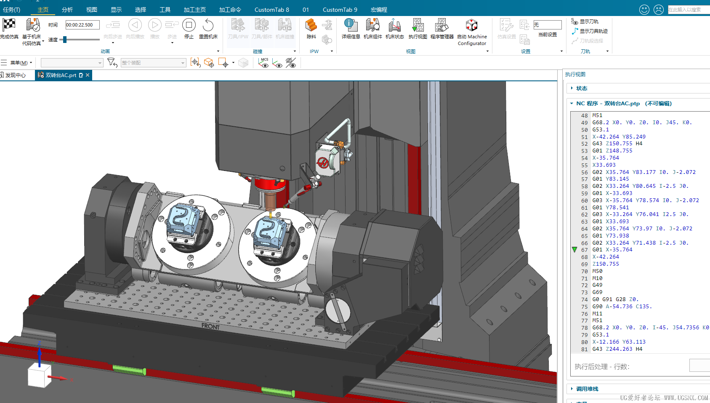Adjust the 速度 simulation speed slider
710x403 pixels.
click(65, 40)
